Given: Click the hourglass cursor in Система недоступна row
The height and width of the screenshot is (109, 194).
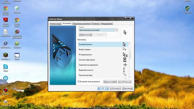Looking at the screenshot, I should coord(125,60).
